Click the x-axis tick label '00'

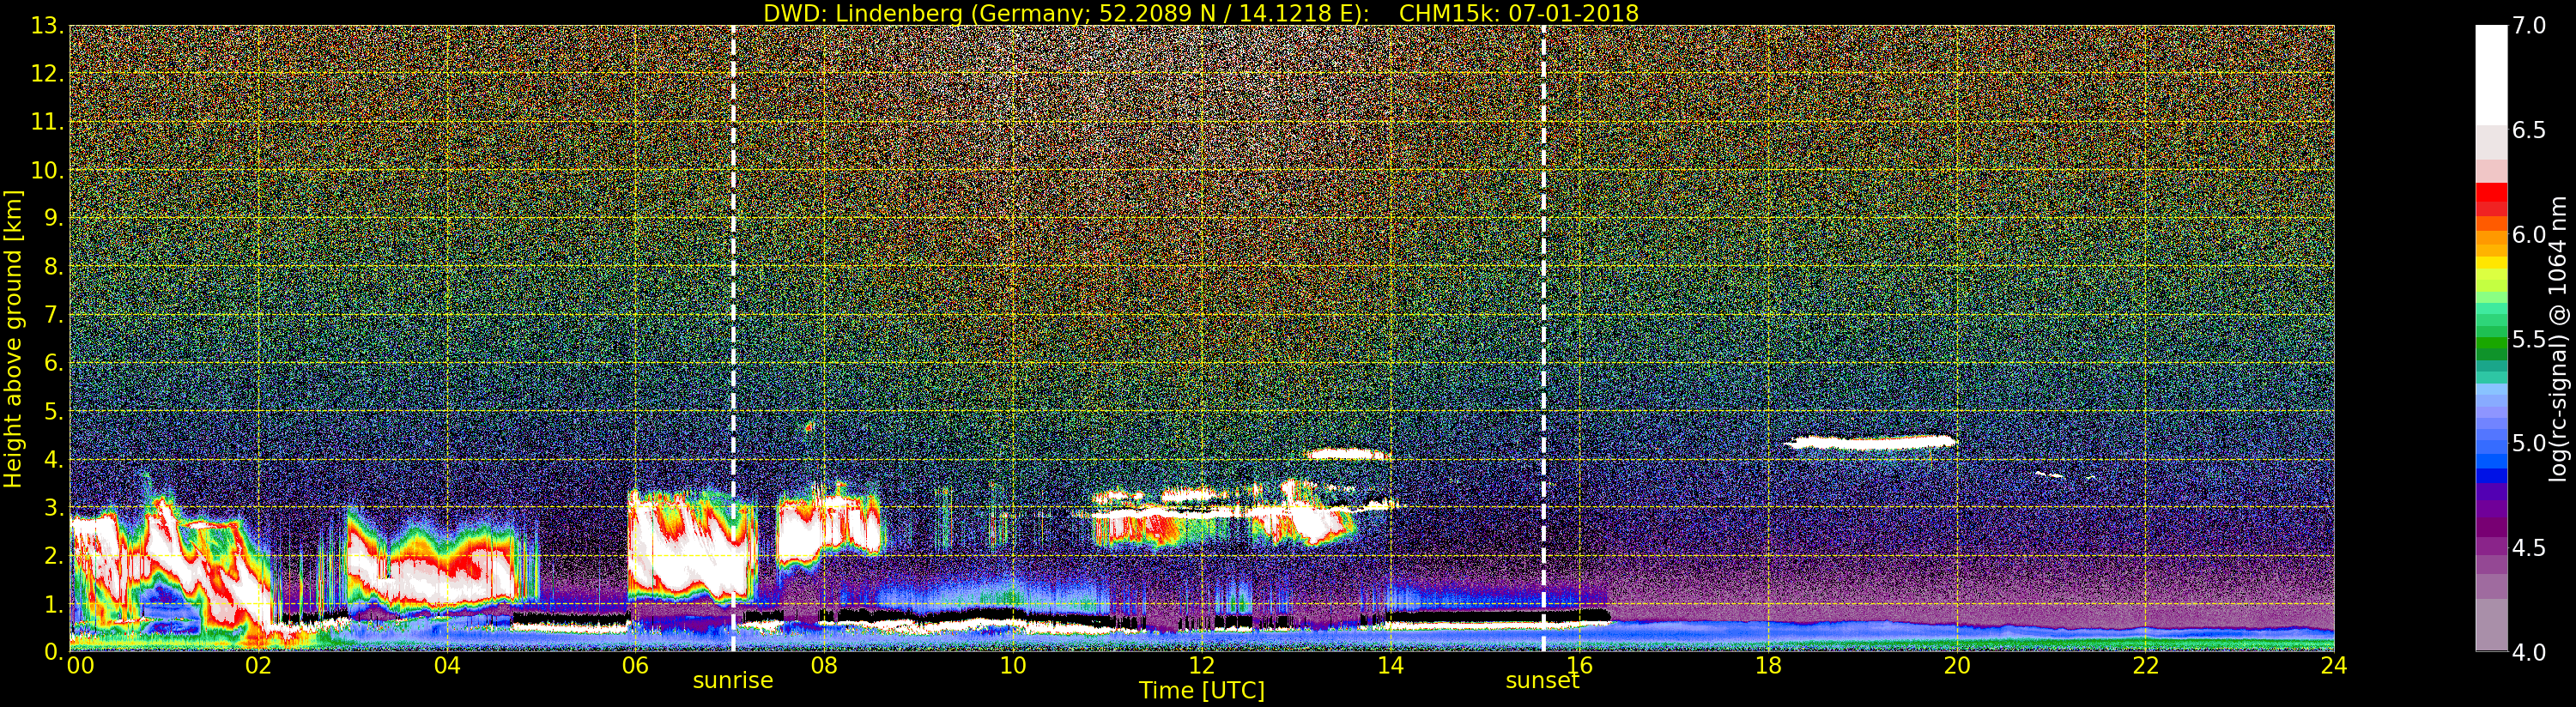coord(80,666)
